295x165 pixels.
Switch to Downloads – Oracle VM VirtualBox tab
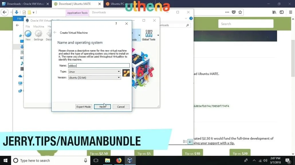click(x=25, y=4)
